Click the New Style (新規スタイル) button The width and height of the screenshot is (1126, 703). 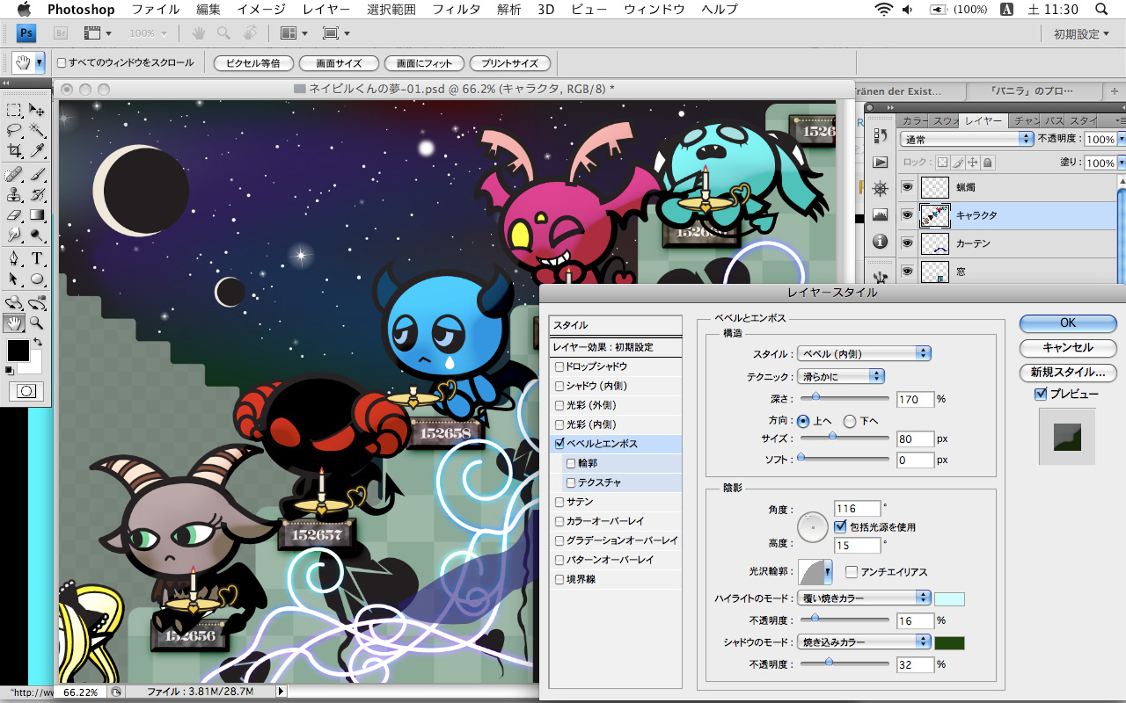click(1068, 373)
